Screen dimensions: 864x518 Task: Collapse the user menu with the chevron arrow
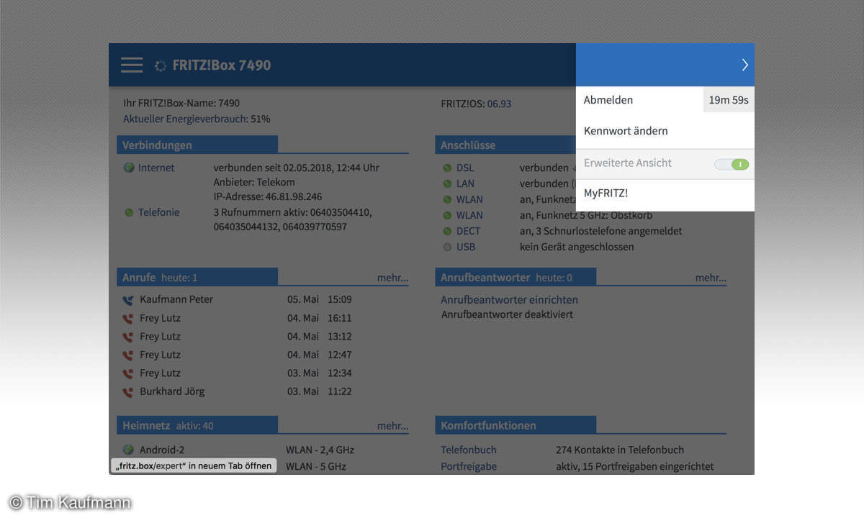coord(744,65)
